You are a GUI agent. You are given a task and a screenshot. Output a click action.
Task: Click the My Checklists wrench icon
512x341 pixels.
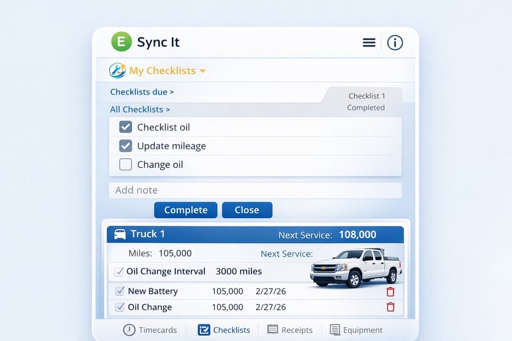click(117, 71)
